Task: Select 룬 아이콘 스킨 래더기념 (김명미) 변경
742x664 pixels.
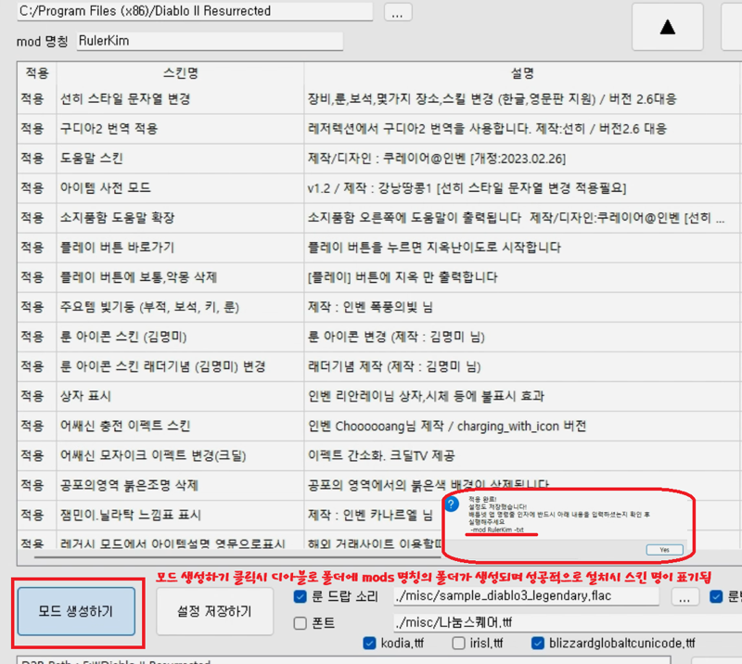Action: [163, 366]
